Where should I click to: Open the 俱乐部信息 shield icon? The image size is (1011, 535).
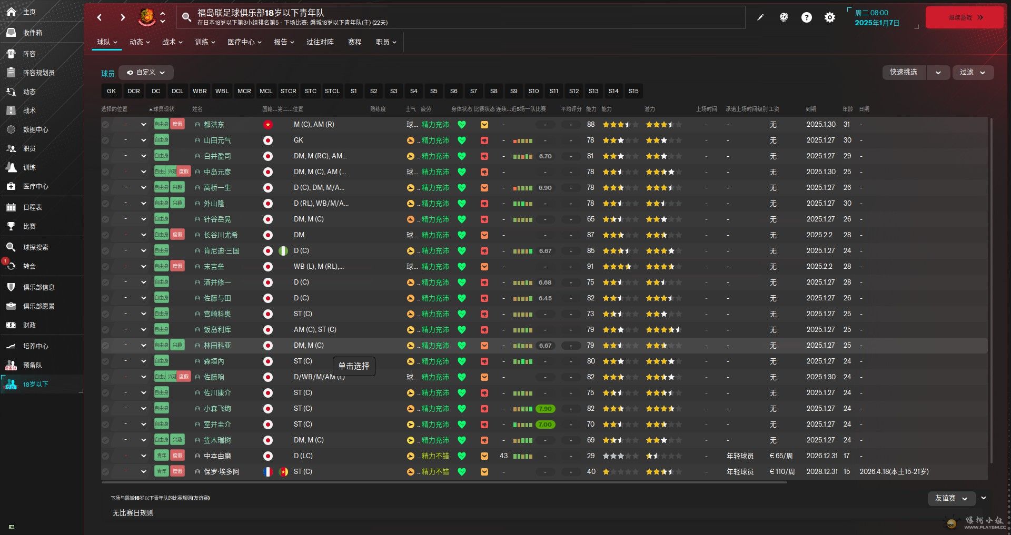[x=11, y=287]
